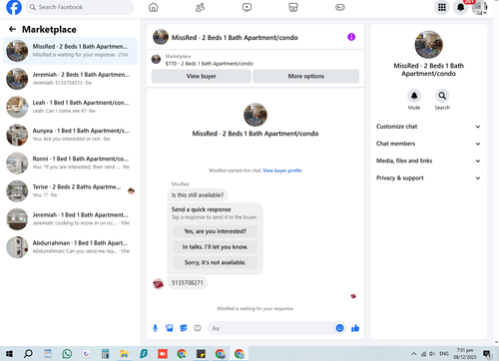Click the $770 Marketplace listing thumbnail
This screenshot has width=499, height=361.
[156, 60]
